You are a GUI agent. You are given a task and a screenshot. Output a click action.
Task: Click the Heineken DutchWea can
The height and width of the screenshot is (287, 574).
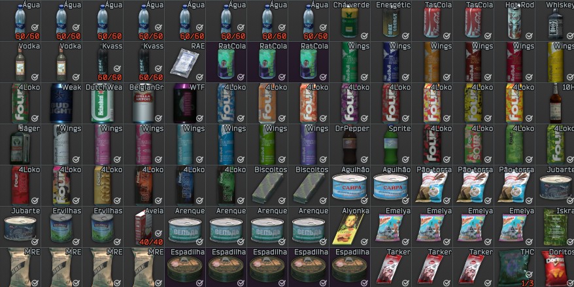click(x=103, y=103)
